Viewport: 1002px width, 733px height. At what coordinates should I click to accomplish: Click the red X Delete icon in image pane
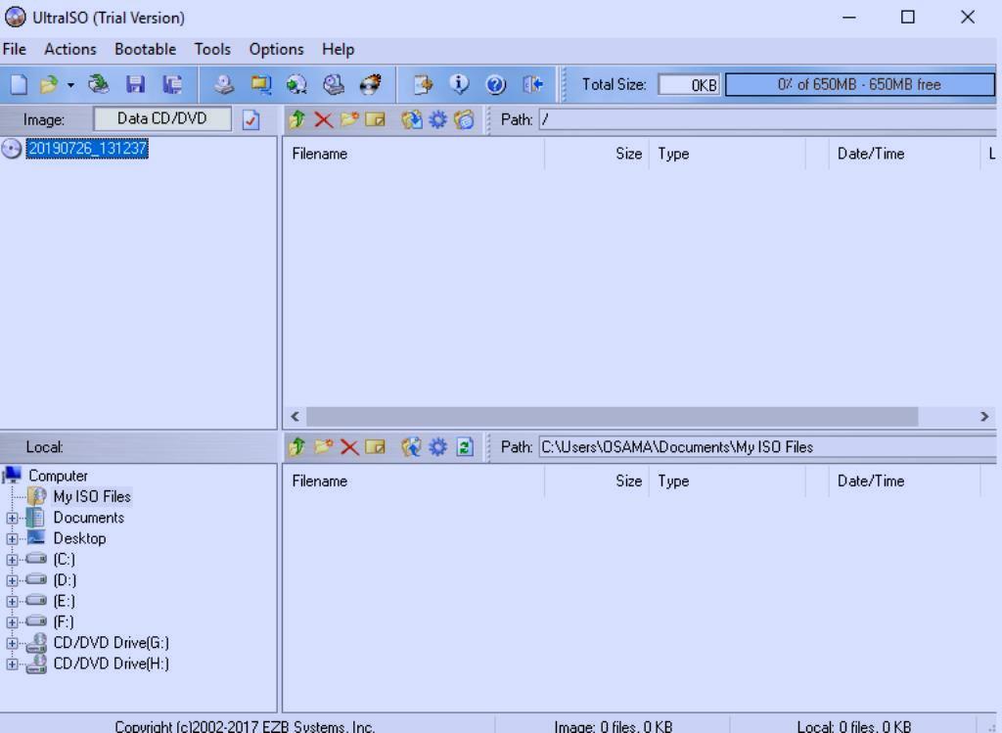(323, 119)
